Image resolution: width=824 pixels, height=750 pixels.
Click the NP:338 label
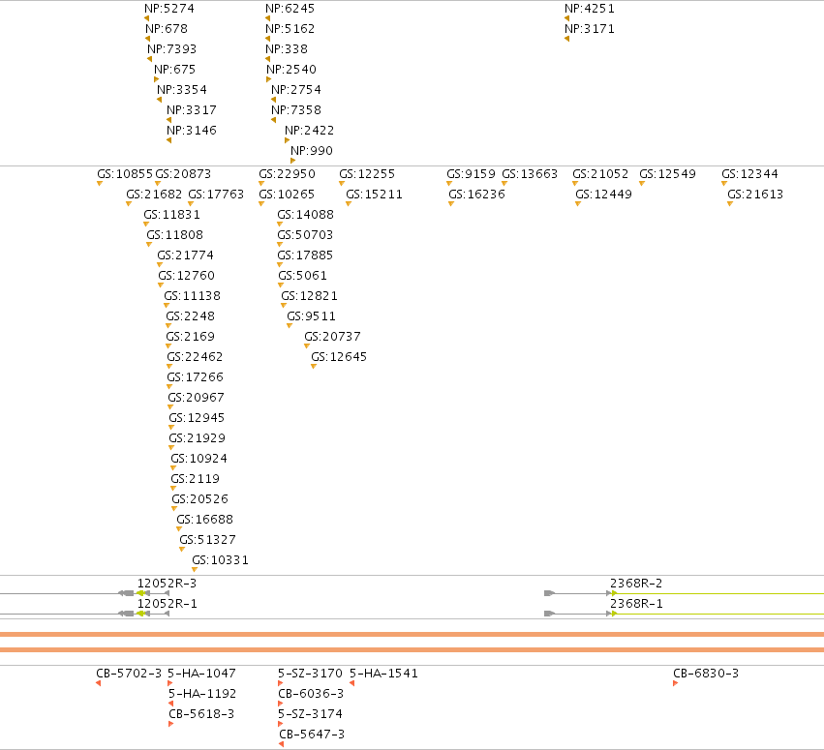287,49
